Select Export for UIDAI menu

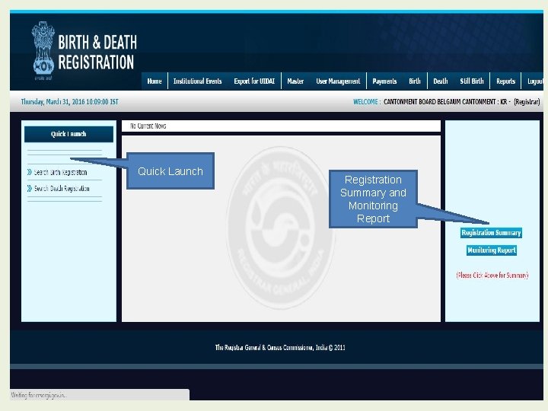(254, 81)
